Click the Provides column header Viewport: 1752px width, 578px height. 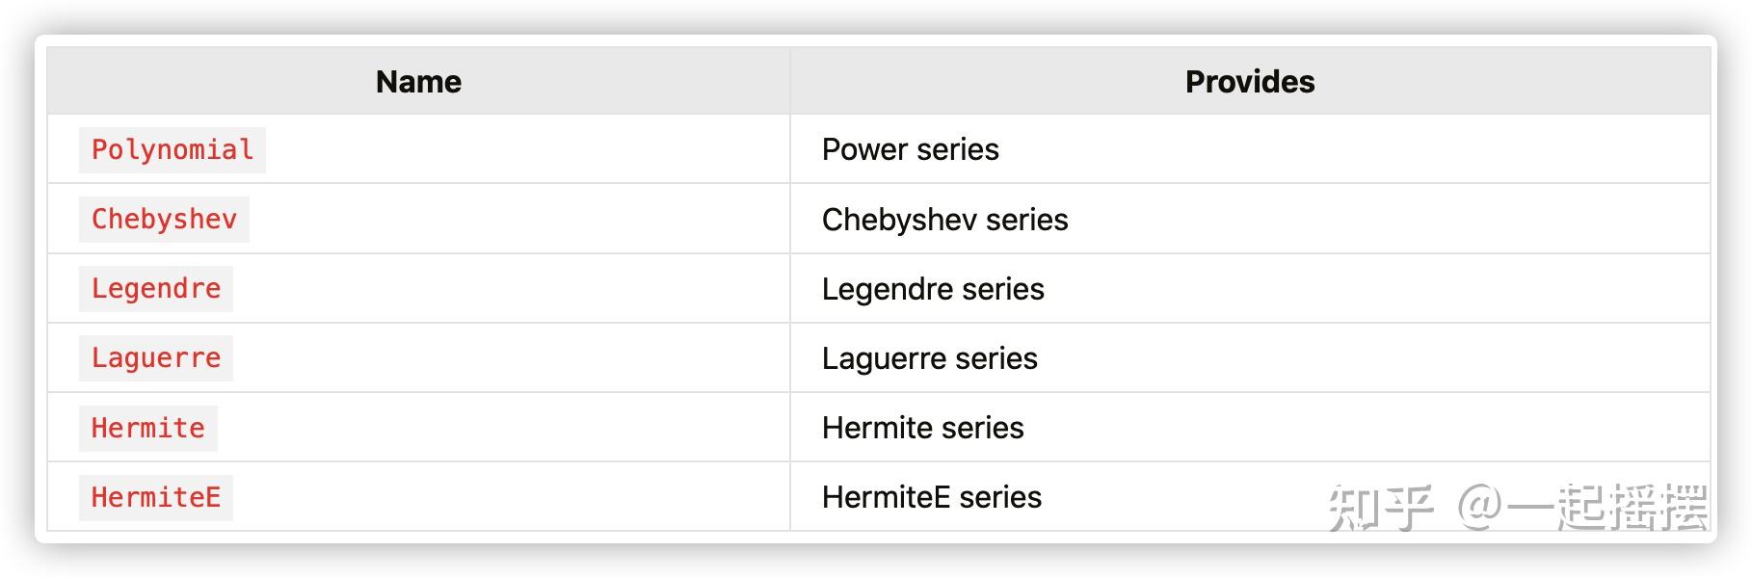(1249, 82)
